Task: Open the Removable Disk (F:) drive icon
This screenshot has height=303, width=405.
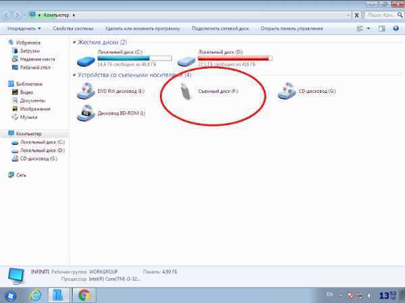Action: (186, 91)
